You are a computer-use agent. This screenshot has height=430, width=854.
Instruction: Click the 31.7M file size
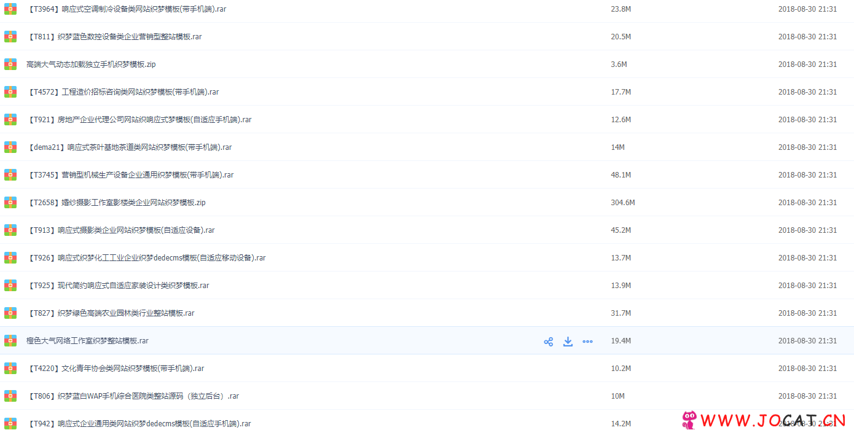[x=621, y=313]
